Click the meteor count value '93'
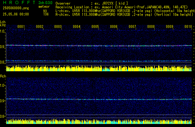Viewport: 195px width, 127px height. [x=45, y=11]
